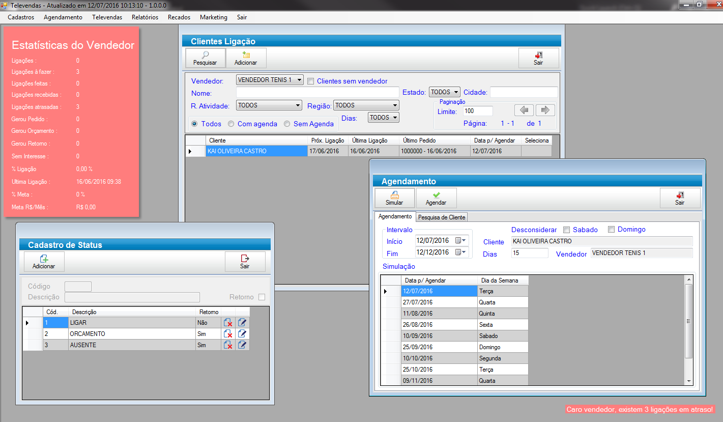Click the Simular printer icon button
Screen dimensions: 723x422
(394, 198)
